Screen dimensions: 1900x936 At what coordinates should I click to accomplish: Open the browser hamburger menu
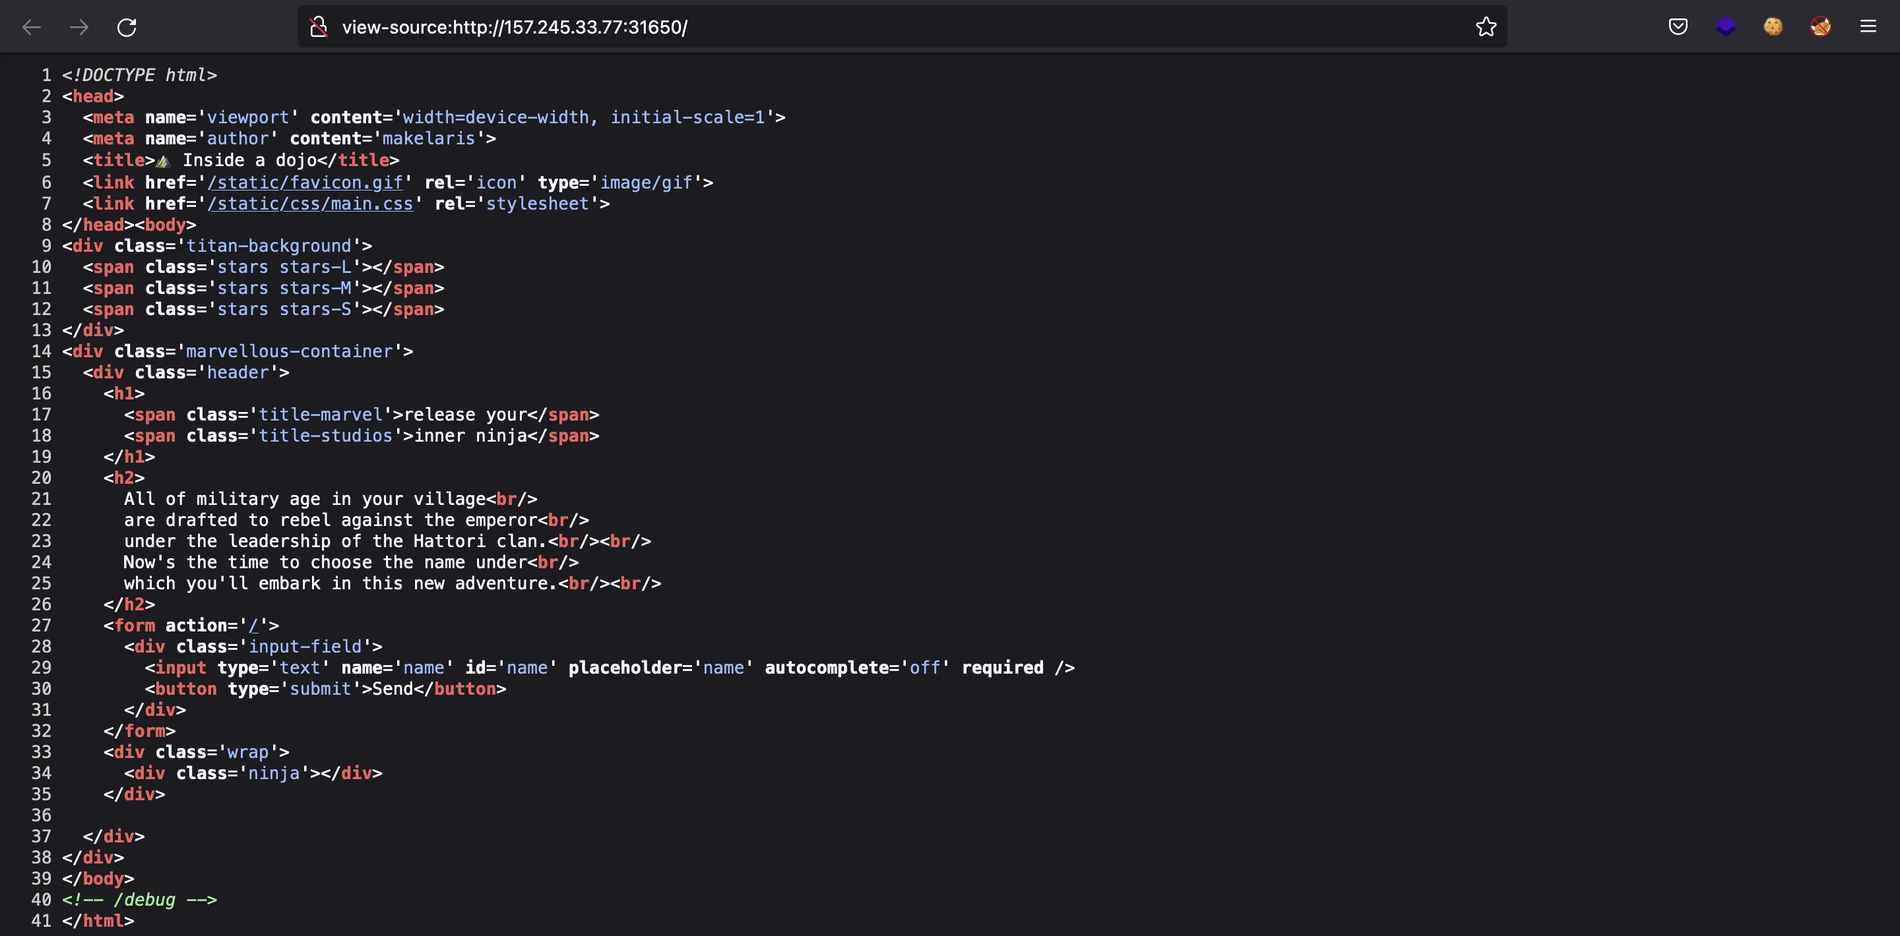[x=1868, y=27]
